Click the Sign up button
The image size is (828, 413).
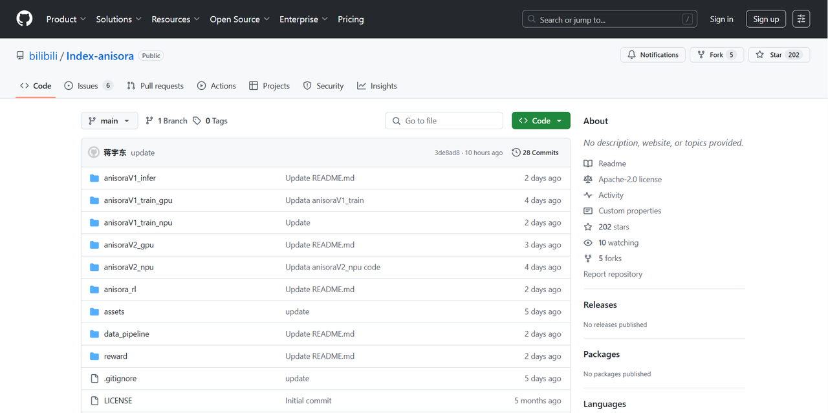[766, 19]
